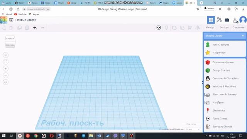Switch orthographic perspective view button
Image resolution: width=247 pixels, height=139 pixels.
click(6, 82)
